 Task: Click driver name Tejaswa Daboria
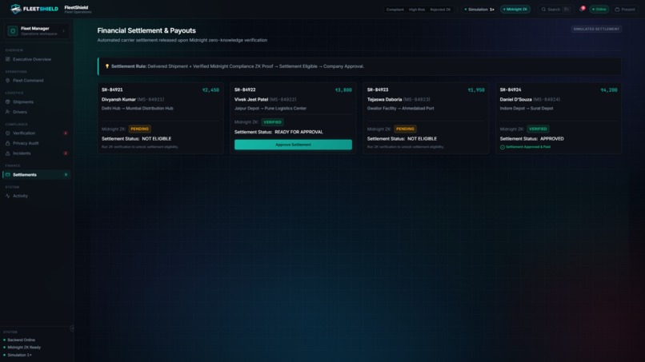[x=385, y=99]
